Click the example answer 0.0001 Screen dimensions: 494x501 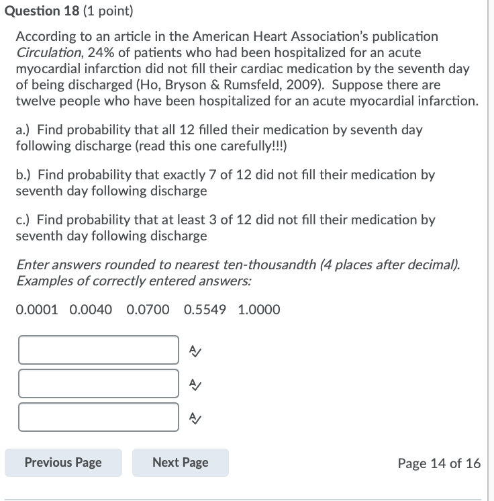click(37, 310)
